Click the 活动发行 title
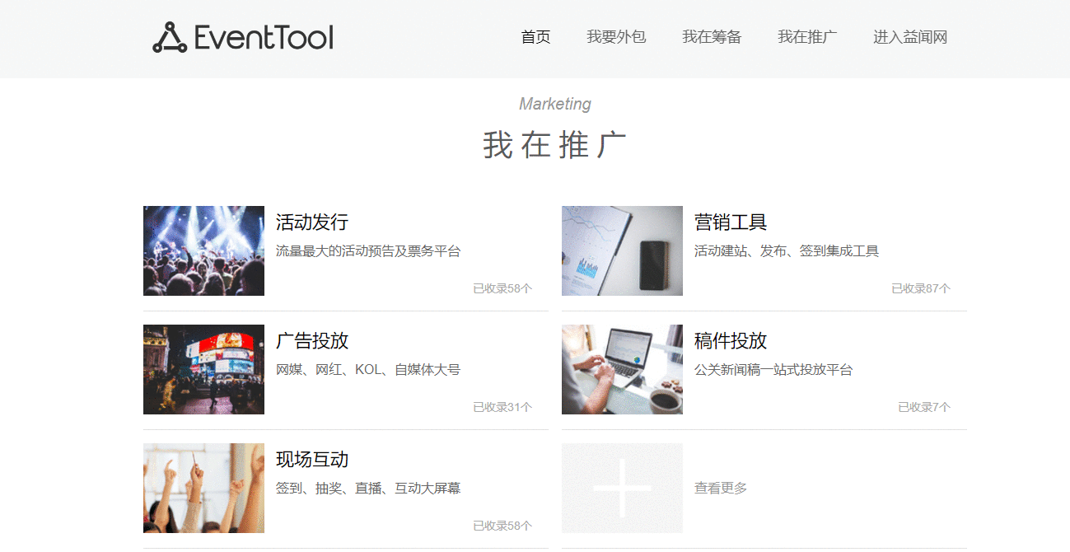This screenshot has width=1070, height=552. click(312, 222)
